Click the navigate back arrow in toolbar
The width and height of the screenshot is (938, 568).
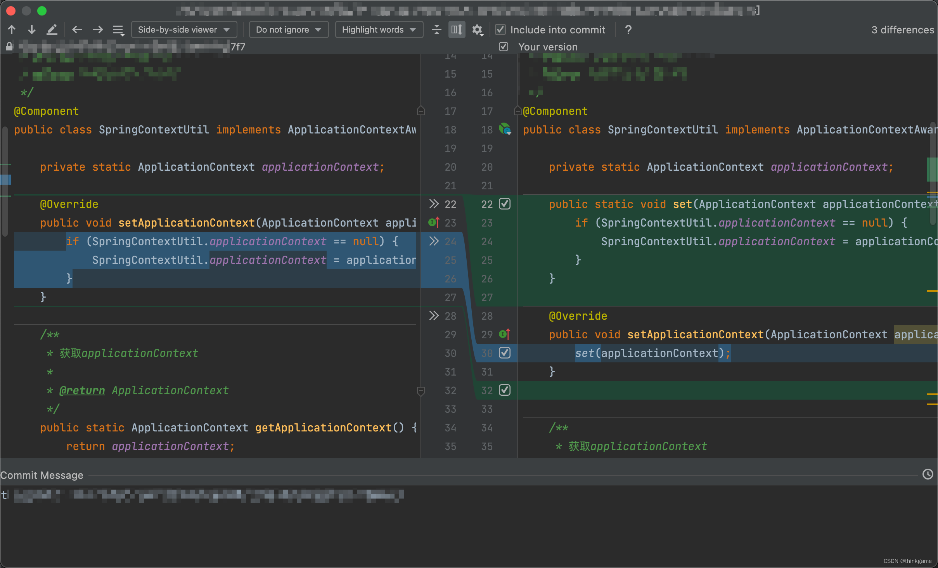tap(77, 29)
